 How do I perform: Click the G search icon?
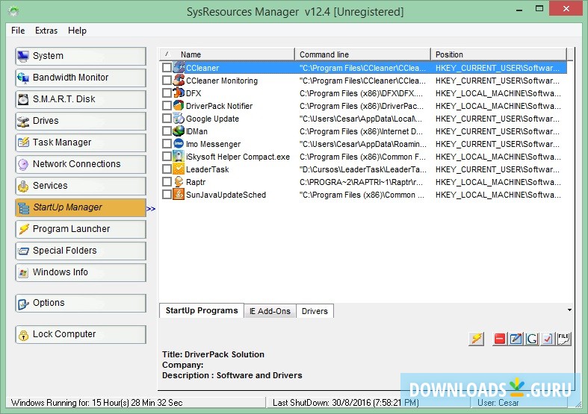pyautogui.click(x=532, y=339)
